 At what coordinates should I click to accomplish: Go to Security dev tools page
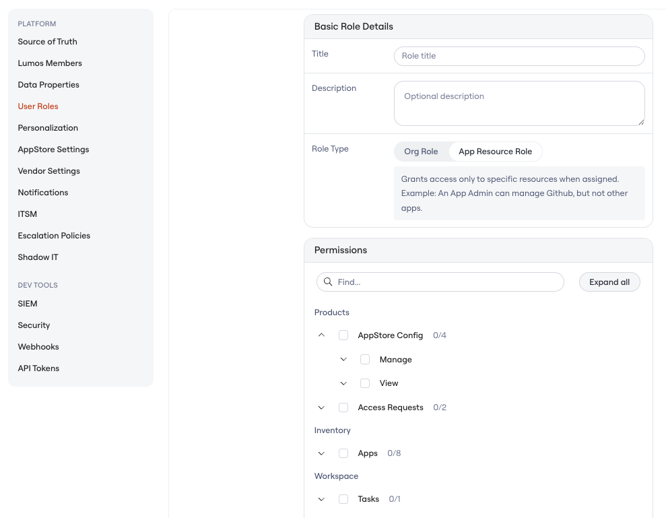34,325
